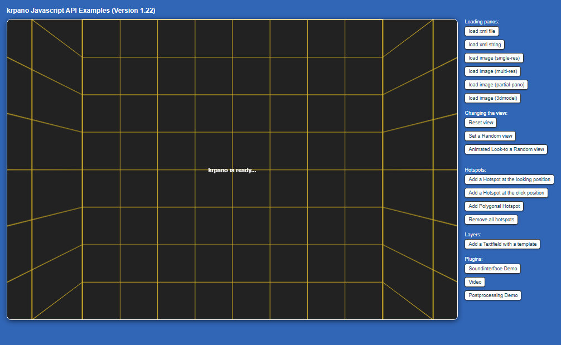Image resolution: width=561 pixels, height=345 pixels.
Task: Click the 'Plugins:' section label
Action: (473, 259)
